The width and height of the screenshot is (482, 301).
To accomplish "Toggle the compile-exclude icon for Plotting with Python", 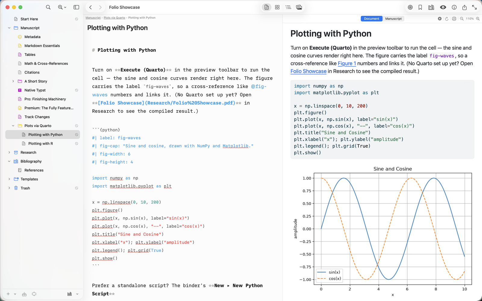I will pos(77,135).
